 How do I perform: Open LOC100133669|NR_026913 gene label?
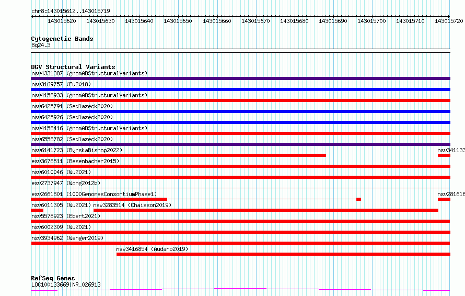pyautogui.click(x=66, y=284)
